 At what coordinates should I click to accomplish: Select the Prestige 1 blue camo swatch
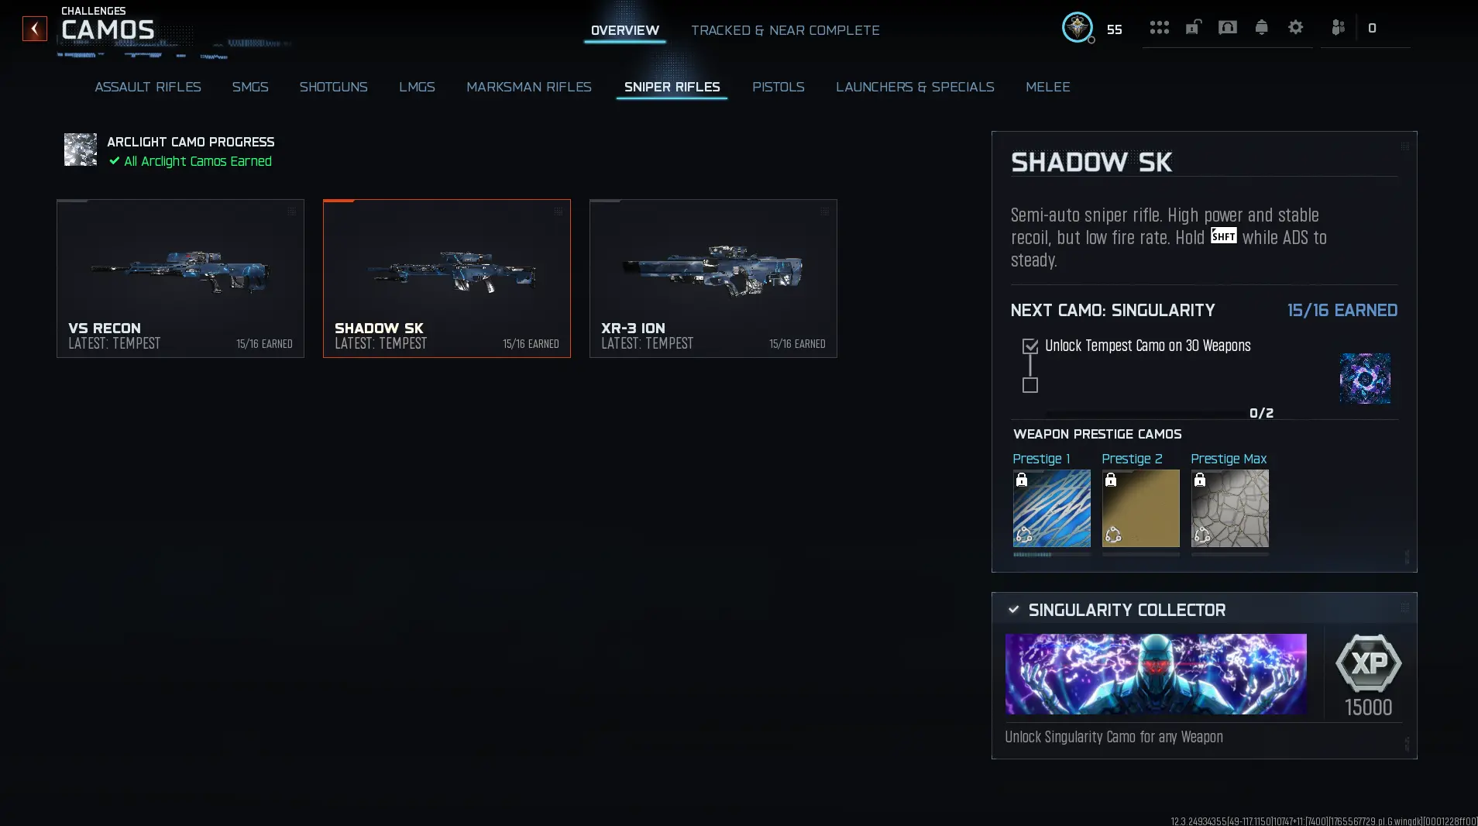[x=1051, y=508]
